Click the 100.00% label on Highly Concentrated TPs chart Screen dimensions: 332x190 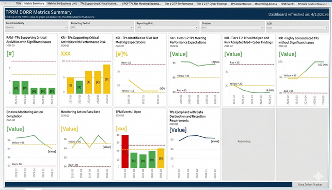323,65
